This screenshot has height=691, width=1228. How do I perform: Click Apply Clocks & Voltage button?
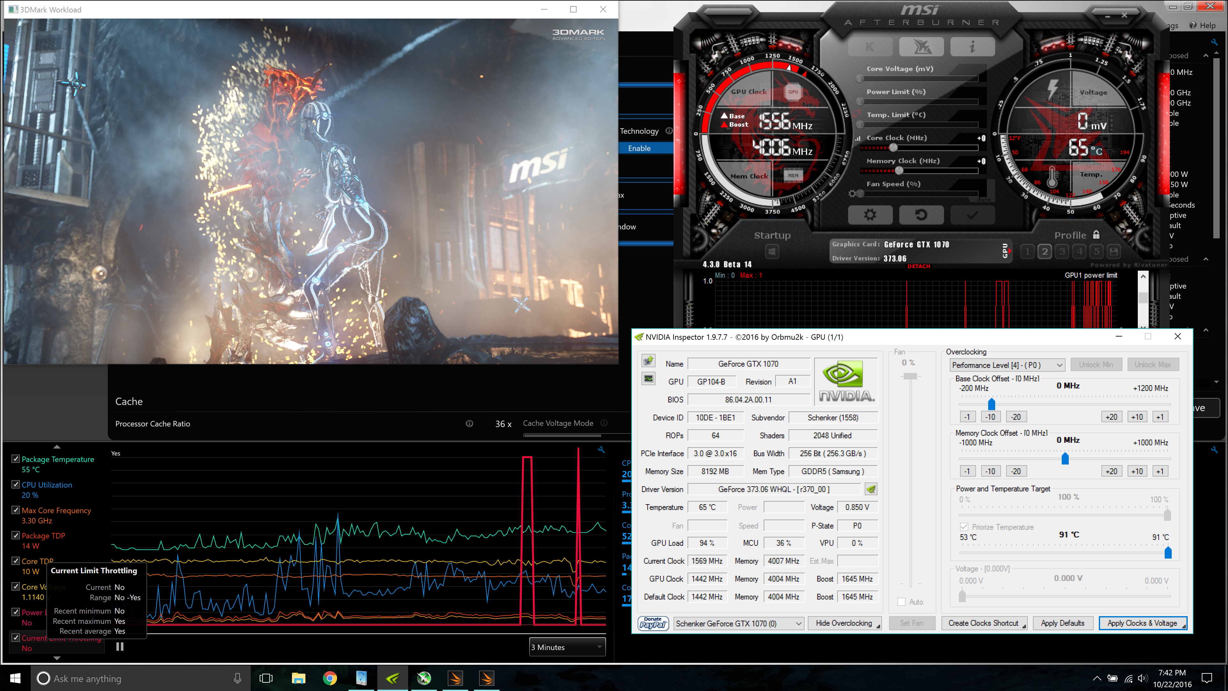(1142, 623)
